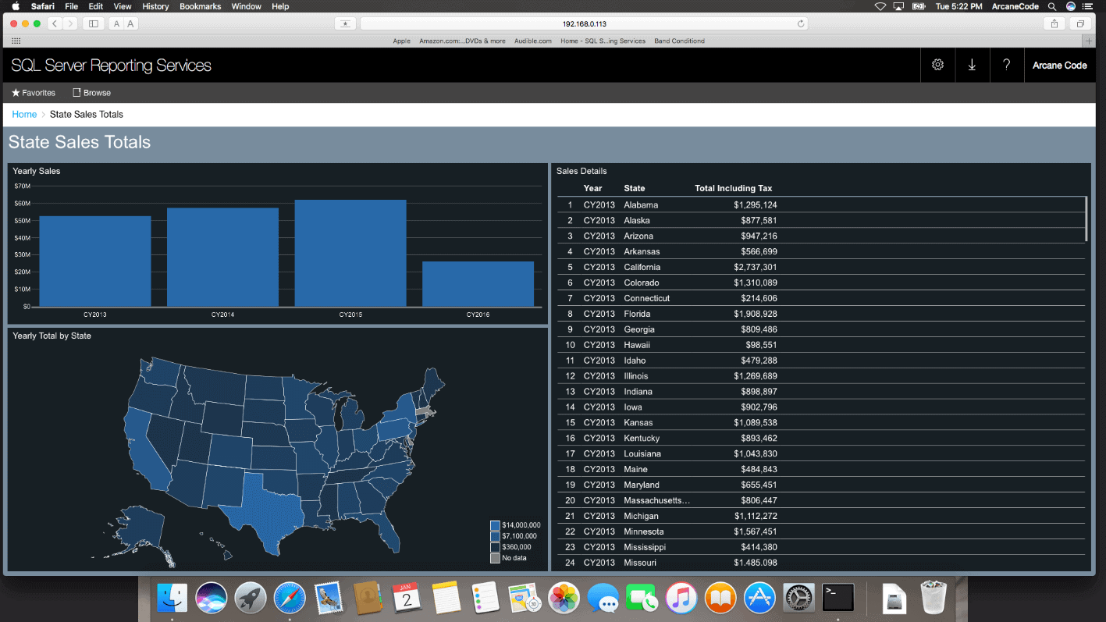Open Notes from the Dock
The width and height of the screenshot is (1106, 622).
point(446,599)
